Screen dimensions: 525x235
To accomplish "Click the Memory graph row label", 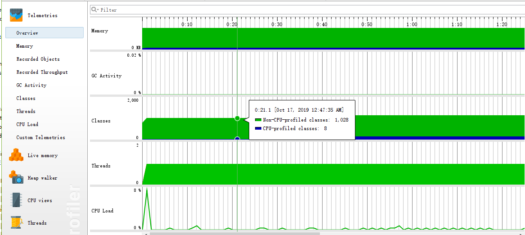I will [100, 31].
